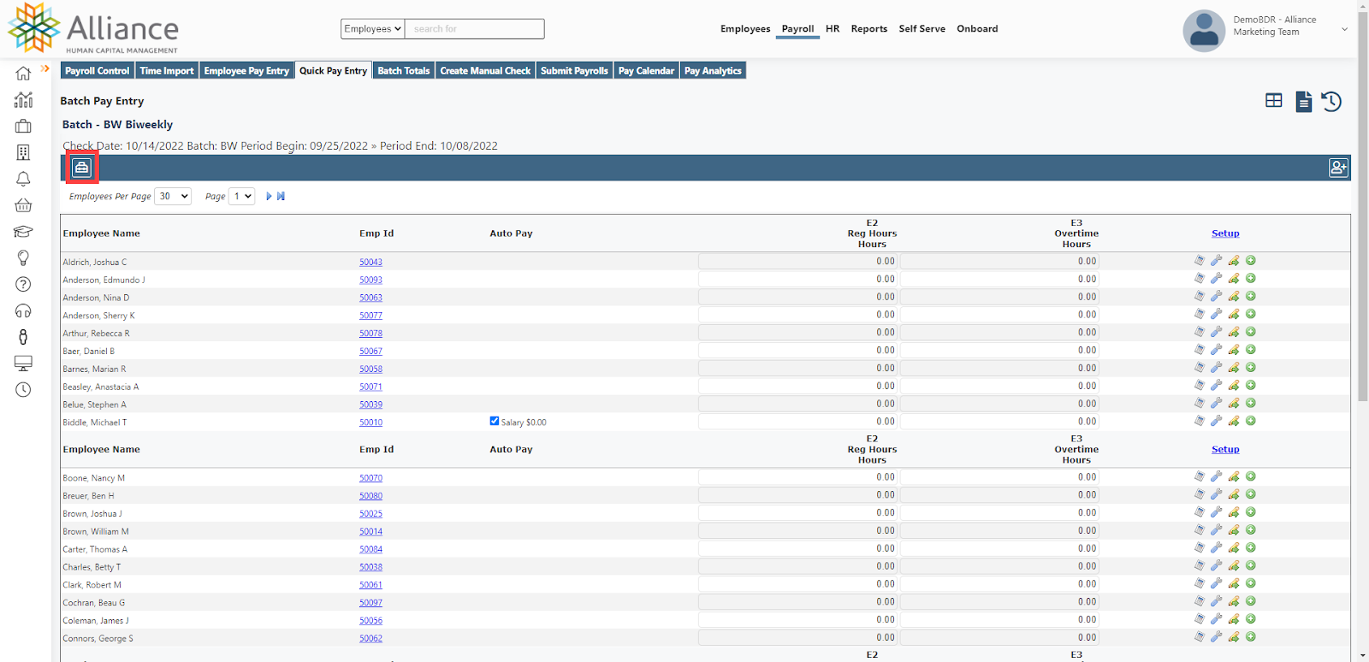This screenshot has width=1369, height=662.
Task: Open the Onboard top menu
Action: tap(977, 29)
